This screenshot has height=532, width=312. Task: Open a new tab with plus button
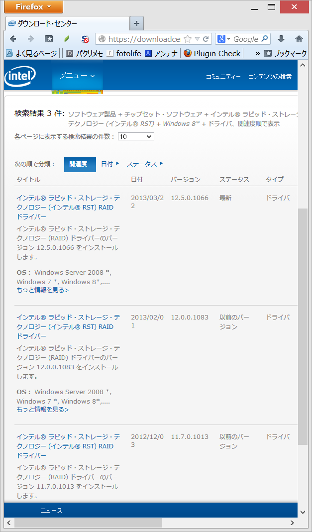coord(137,23)
